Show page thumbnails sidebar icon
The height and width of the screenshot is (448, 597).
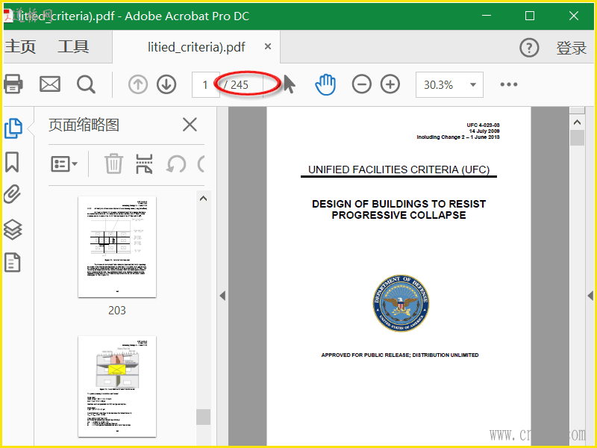click(x=13, y=128)
